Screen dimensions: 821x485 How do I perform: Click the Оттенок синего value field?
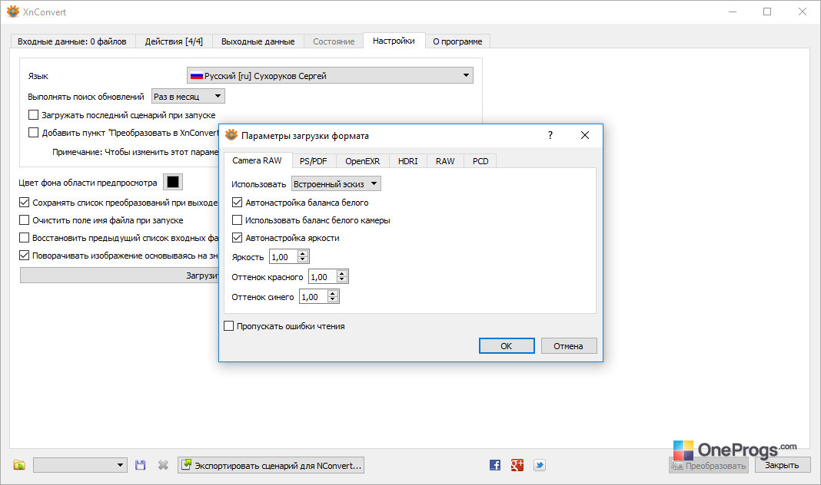[314, 296]
